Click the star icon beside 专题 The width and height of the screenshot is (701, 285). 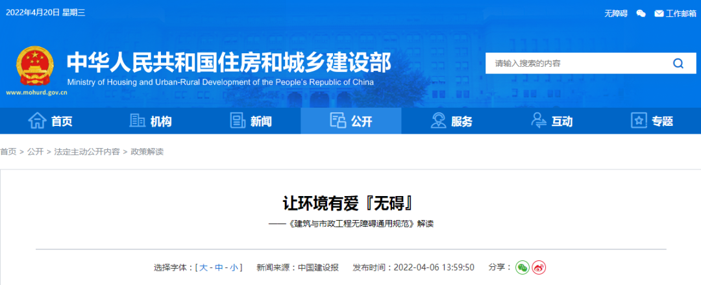639,120
